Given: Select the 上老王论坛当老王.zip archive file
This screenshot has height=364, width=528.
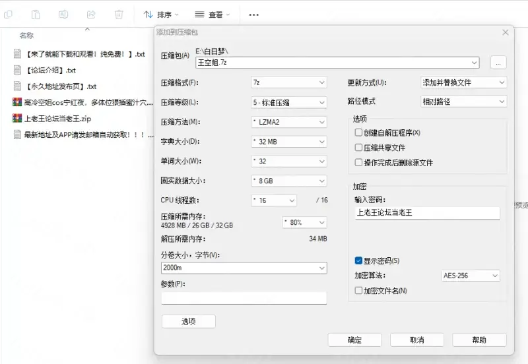Looking at the screenshot, I should point(57,119).
